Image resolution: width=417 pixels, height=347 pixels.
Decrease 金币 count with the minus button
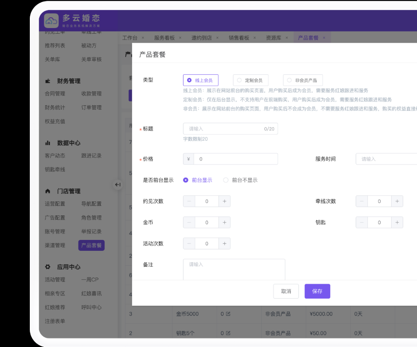point(189,222)
